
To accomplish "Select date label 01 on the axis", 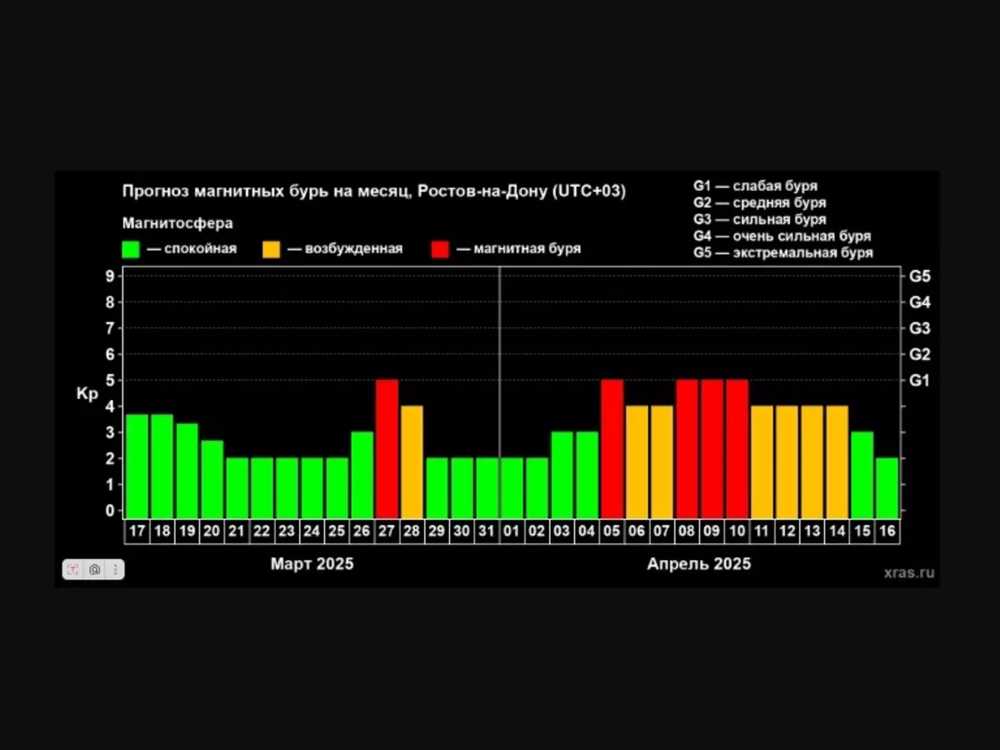I will pos(512,532).
